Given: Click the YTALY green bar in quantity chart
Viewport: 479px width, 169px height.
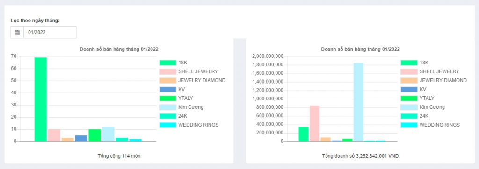Looking at the screenshot, I should point(94,135).
